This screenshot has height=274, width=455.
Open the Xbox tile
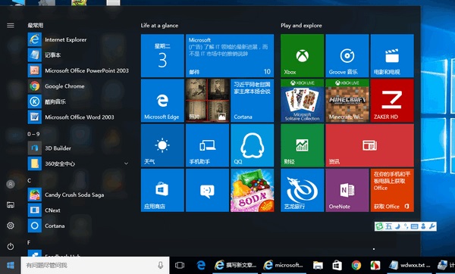pyautogui.click(x=302, y=55)
